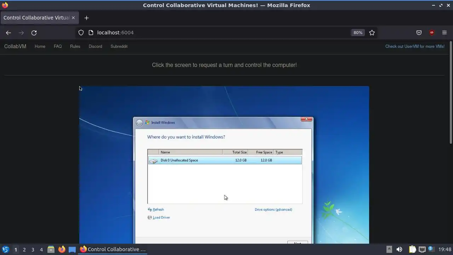Open the Subreddit nav item

coord(119,46)
